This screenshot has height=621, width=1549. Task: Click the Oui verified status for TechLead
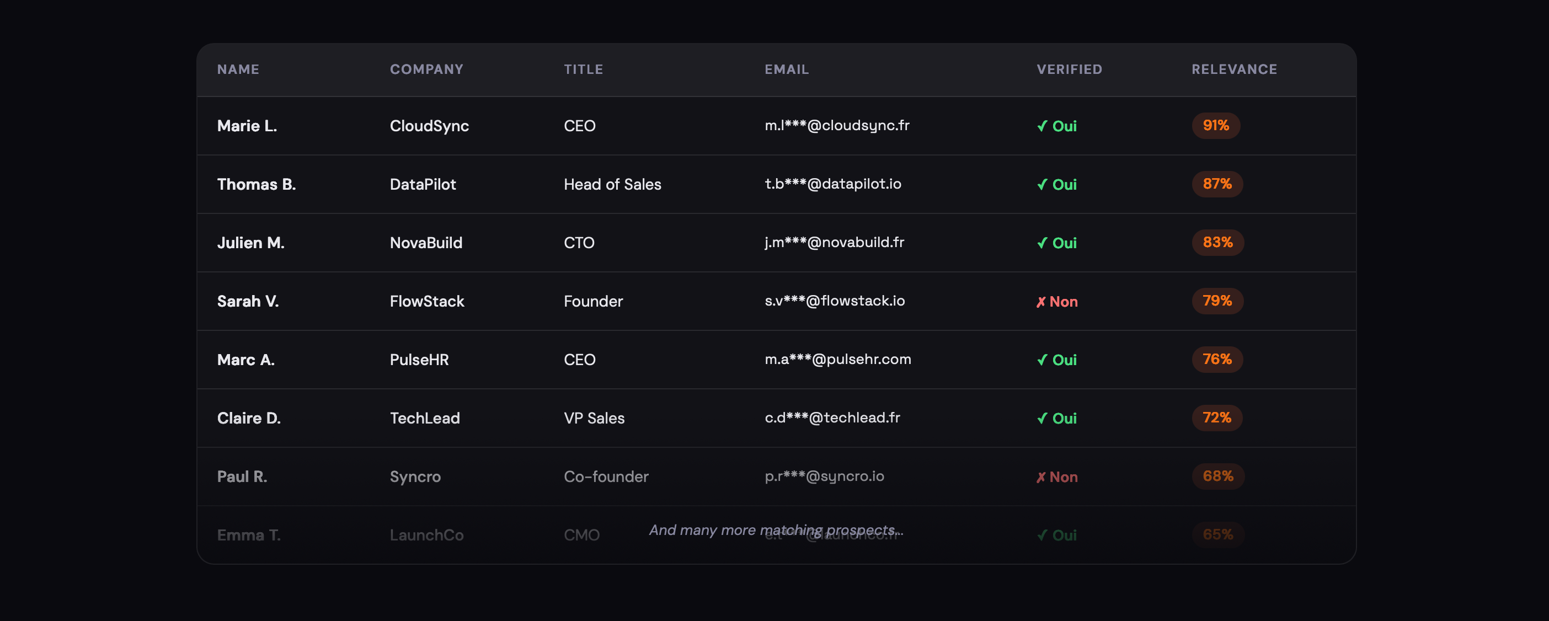[1056, 418]
